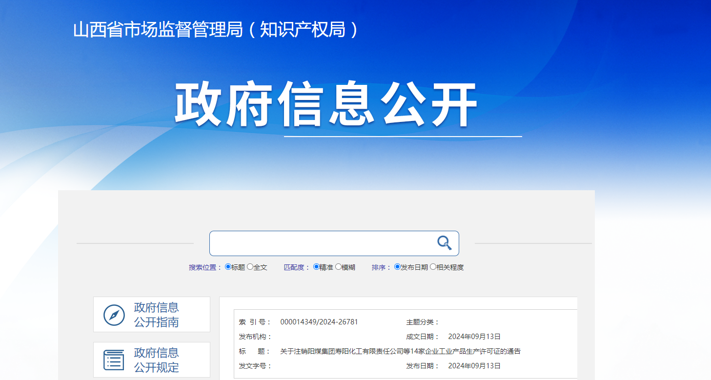Viewport: 711px width, 380px height.
Task: Click the 发布日期 value in document details
Action: (474, 366)
